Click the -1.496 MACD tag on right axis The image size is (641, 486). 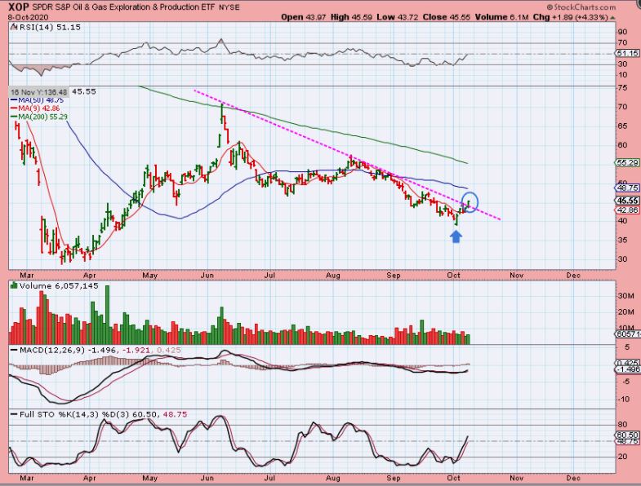click(628, 369)
